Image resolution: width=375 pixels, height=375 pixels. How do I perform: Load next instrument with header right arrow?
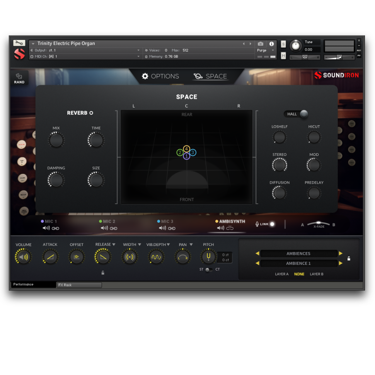pyautogui.click(x=251, y=44)
